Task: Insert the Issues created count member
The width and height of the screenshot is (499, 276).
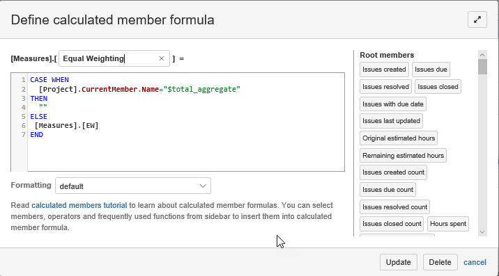Action: [393, 172]
